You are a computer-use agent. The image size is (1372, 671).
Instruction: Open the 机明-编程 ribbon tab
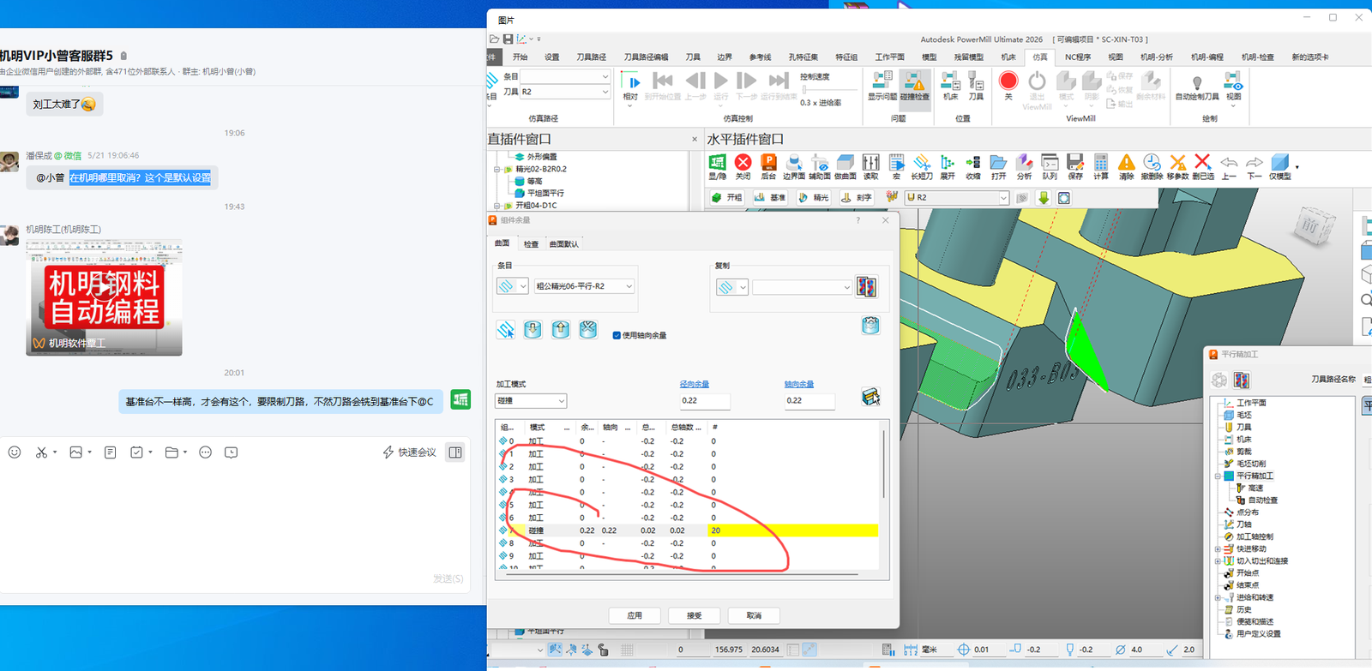[1207, 57]
